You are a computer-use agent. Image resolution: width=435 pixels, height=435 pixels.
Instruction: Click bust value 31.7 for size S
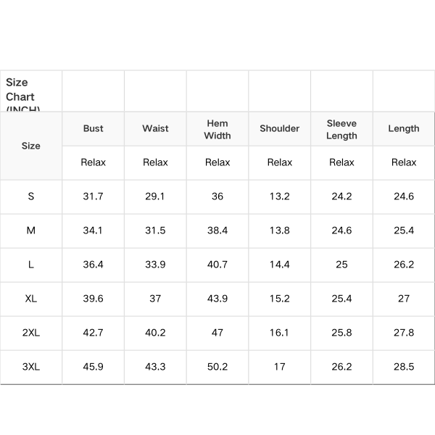pos(93,196)
